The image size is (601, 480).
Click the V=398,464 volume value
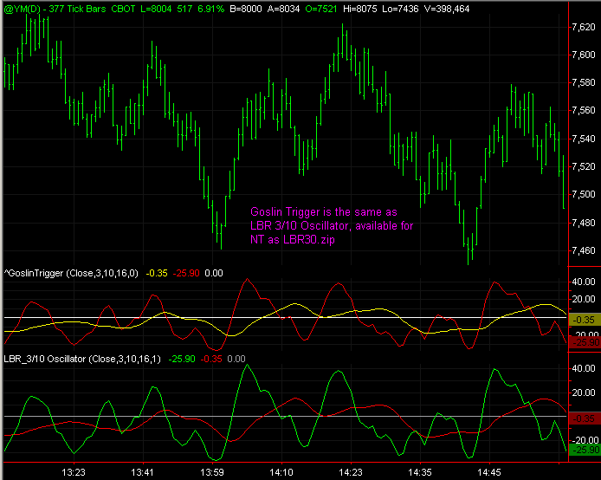pos(447,9)
